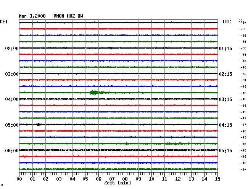This screenshot has width=248, height=189.
Task: Click the DC offset value -52
Action: pyautogui.click(x=243, y=74)
